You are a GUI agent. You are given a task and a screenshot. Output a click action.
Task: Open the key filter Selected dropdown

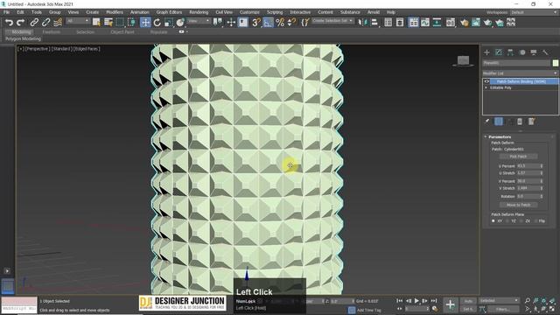pyautogui.click(x=499, y=300)
